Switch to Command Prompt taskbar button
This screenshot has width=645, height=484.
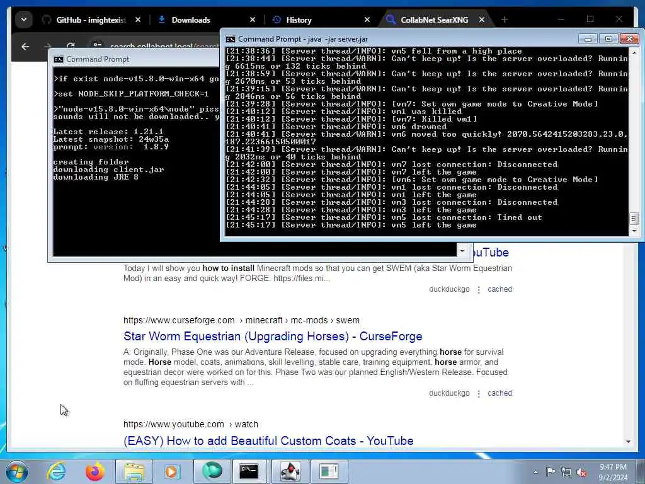click(249, 471)
